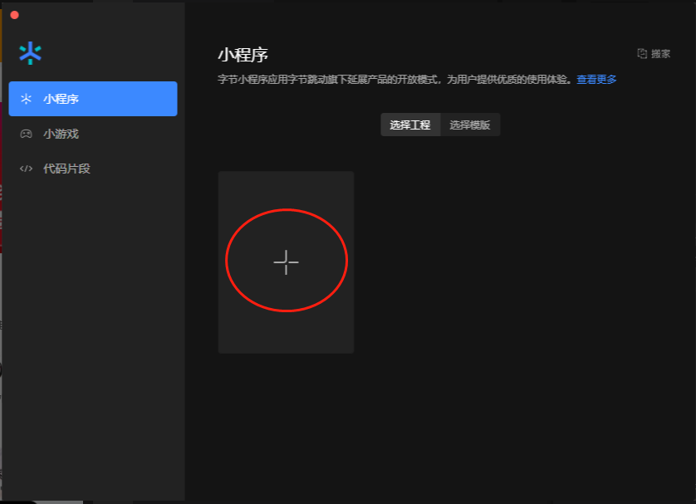Click the code brackets icon beside 代码片段
Viewport: 696px width, 504px height.
27,169
